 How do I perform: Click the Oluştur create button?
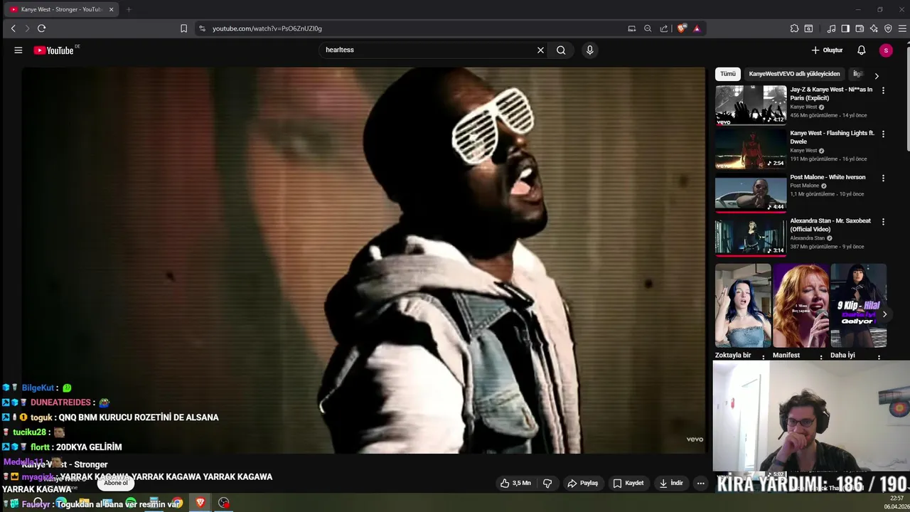[827, 50]
